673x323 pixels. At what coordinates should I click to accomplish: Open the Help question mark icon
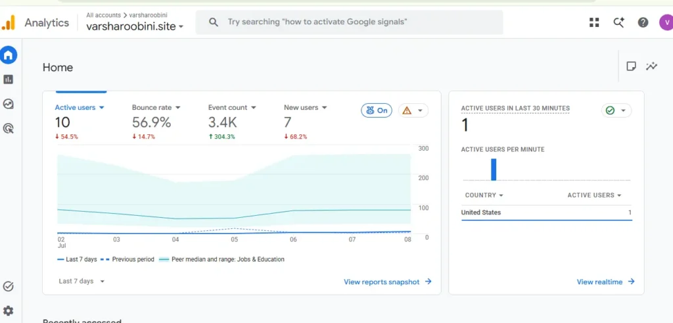pos(643,22)
